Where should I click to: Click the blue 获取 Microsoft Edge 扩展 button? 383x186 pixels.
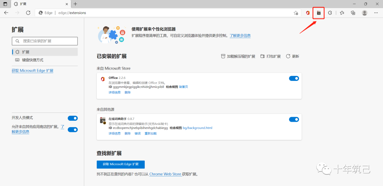click(x=121, y=164)
